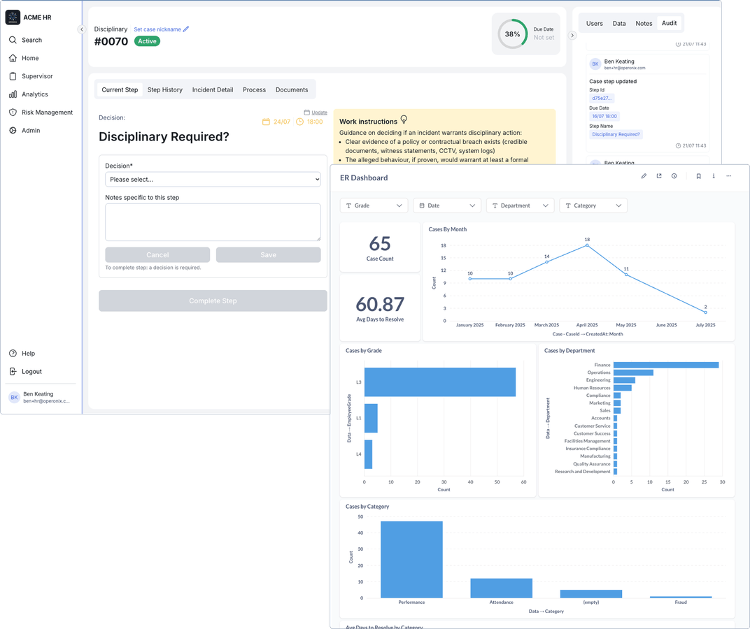Click the pencil icon beside Set case nickname

(186, 29)
